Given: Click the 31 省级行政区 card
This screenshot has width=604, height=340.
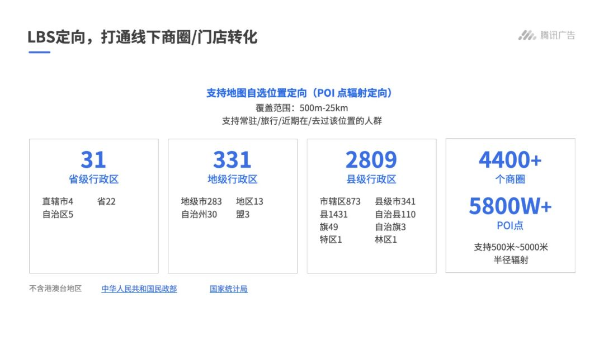Looking at the screenshot, I should coord(93,204).
